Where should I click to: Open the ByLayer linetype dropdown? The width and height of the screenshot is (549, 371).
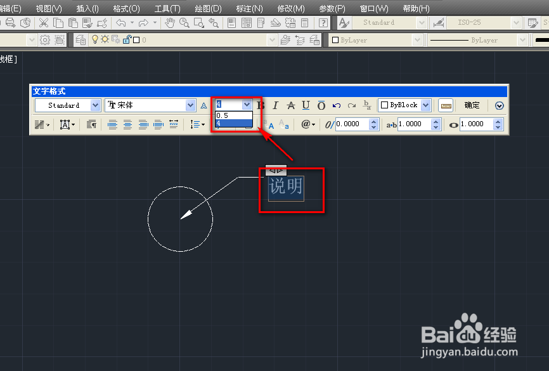click(x=522, y=40)
